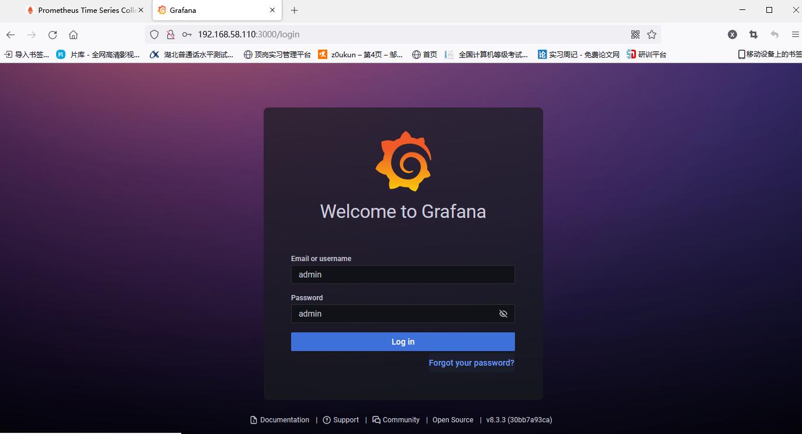The height and width of the screenshot is (434, 802).
Task: Open 移动设备上的书签 bookmarks folder
Action: point(770,54)
